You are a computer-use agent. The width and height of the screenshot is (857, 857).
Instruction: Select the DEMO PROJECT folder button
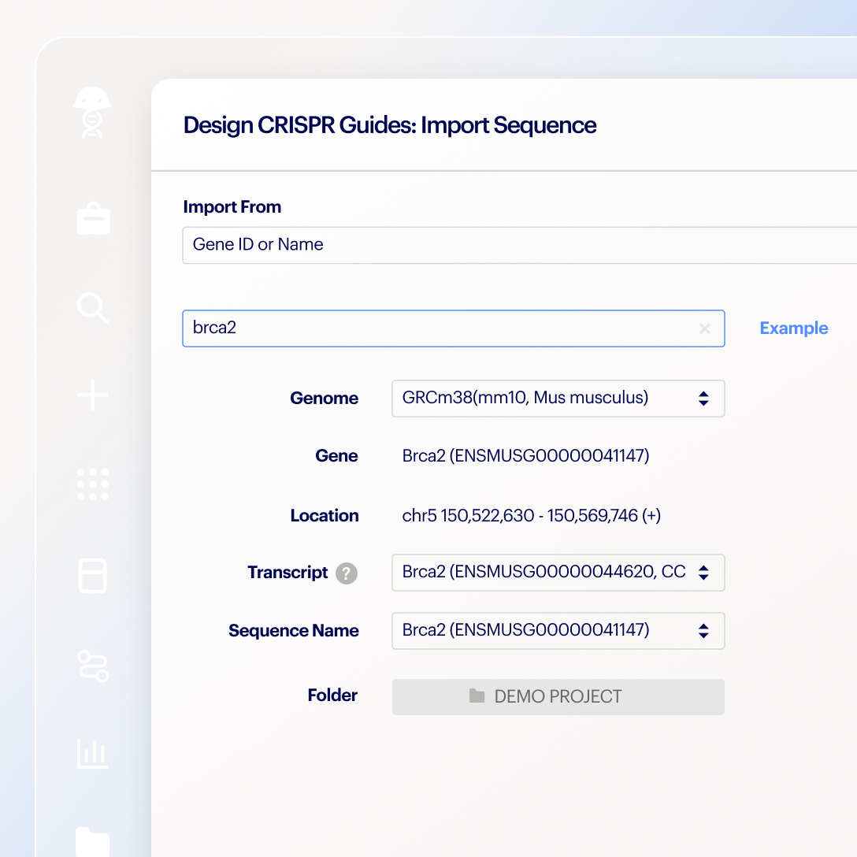click(558, 696)
